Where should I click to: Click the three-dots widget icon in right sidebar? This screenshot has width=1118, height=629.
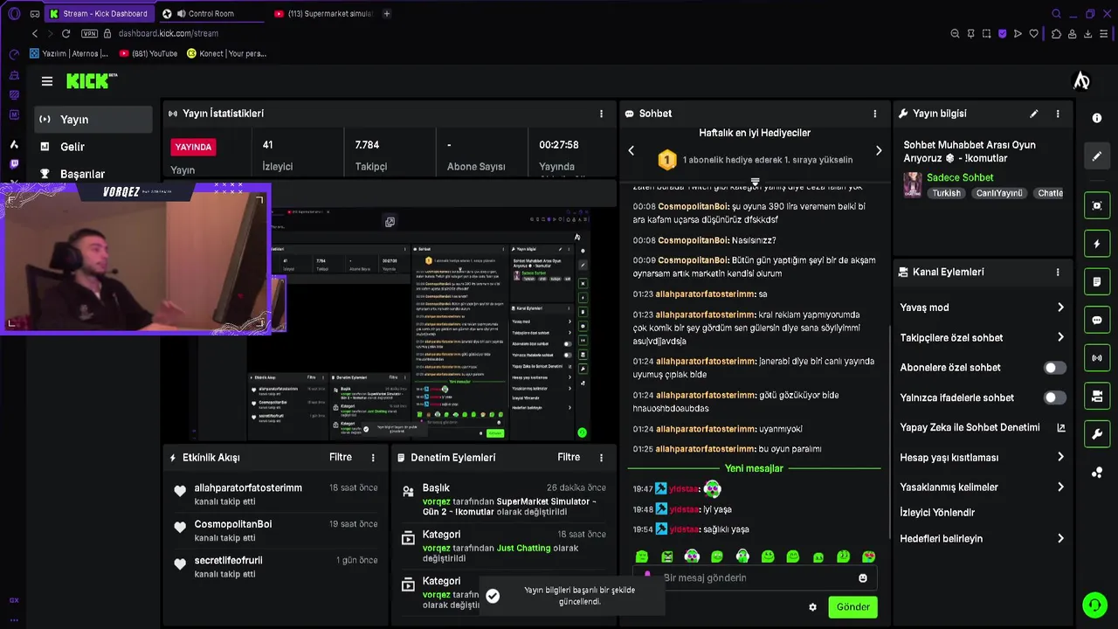[x=1097, y=473]
